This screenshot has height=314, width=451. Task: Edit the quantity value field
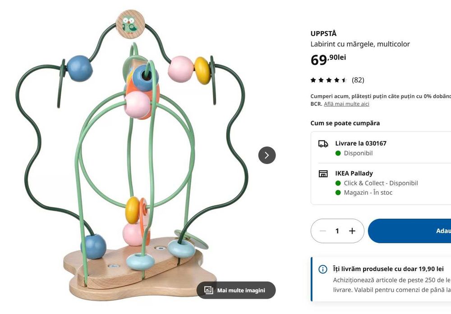pos(337,231)
